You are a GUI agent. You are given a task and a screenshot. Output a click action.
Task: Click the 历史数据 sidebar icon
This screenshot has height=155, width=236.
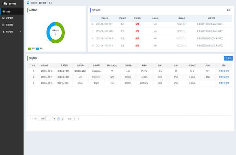pos(3,25)
